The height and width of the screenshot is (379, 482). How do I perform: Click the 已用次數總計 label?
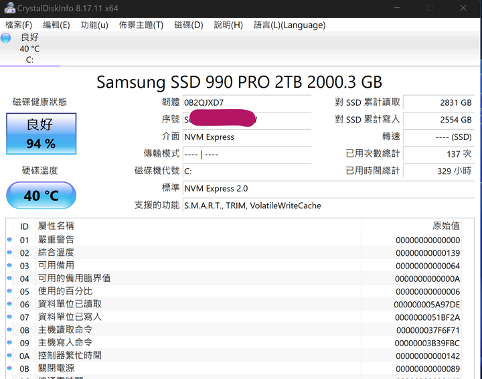click(x=373, y=153)
